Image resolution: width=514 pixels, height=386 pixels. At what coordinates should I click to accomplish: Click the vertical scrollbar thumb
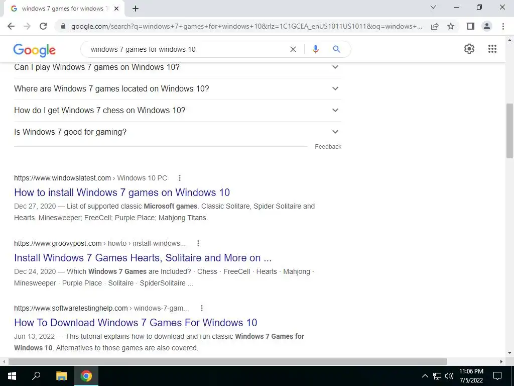click(509, 131)
